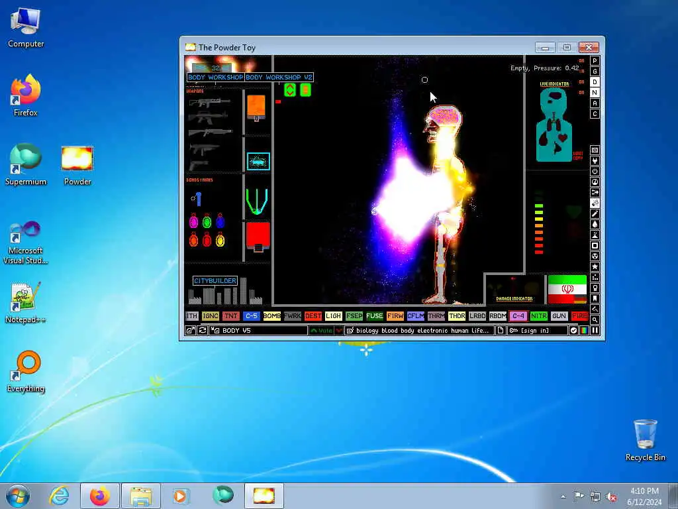Click the new/clear simulation page icon
The image size is (678, 509).
501,330
